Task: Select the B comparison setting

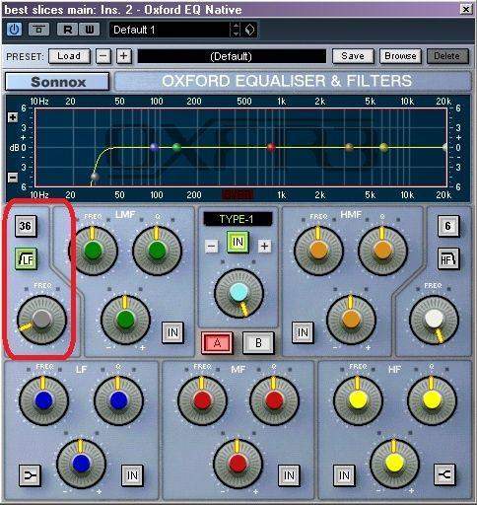Action: click(258, 343)
